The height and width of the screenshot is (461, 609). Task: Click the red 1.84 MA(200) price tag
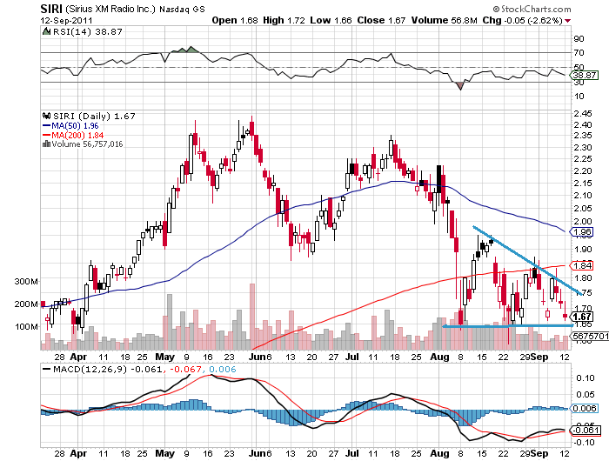pyautogui.click(x=581, y=265)
